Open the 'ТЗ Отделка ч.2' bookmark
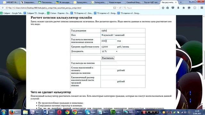 tap(82, 13)
